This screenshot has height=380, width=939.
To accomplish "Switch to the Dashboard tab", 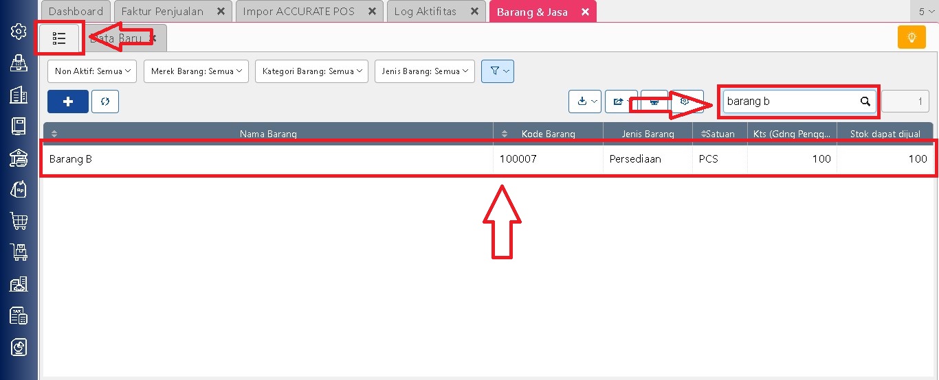I will click(x=76, y=12).
